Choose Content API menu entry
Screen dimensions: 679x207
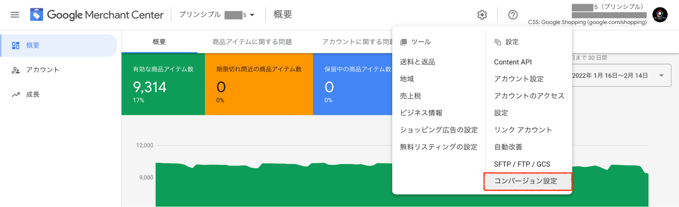click(x=513, y=62)
